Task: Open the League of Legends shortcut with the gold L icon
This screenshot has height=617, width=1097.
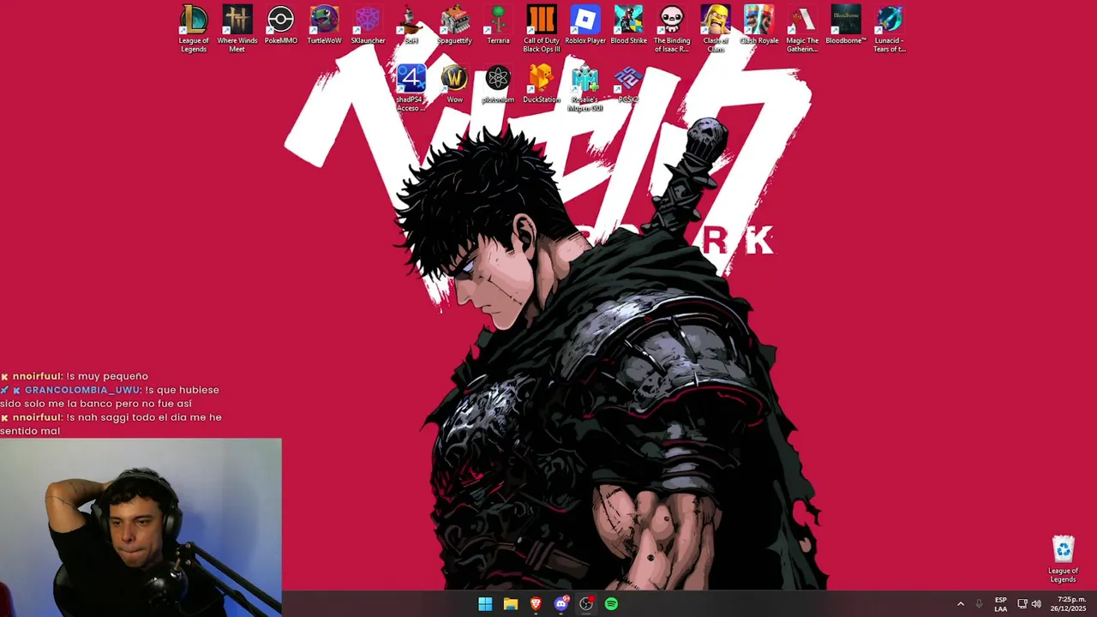Action: [194, 29]
